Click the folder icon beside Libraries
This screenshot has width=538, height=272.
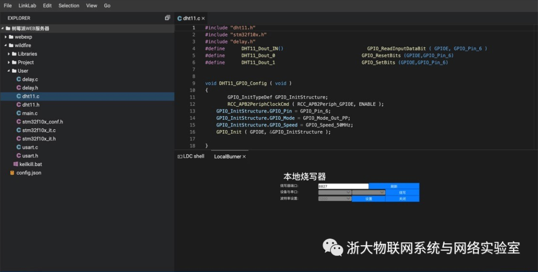point(14,54)
